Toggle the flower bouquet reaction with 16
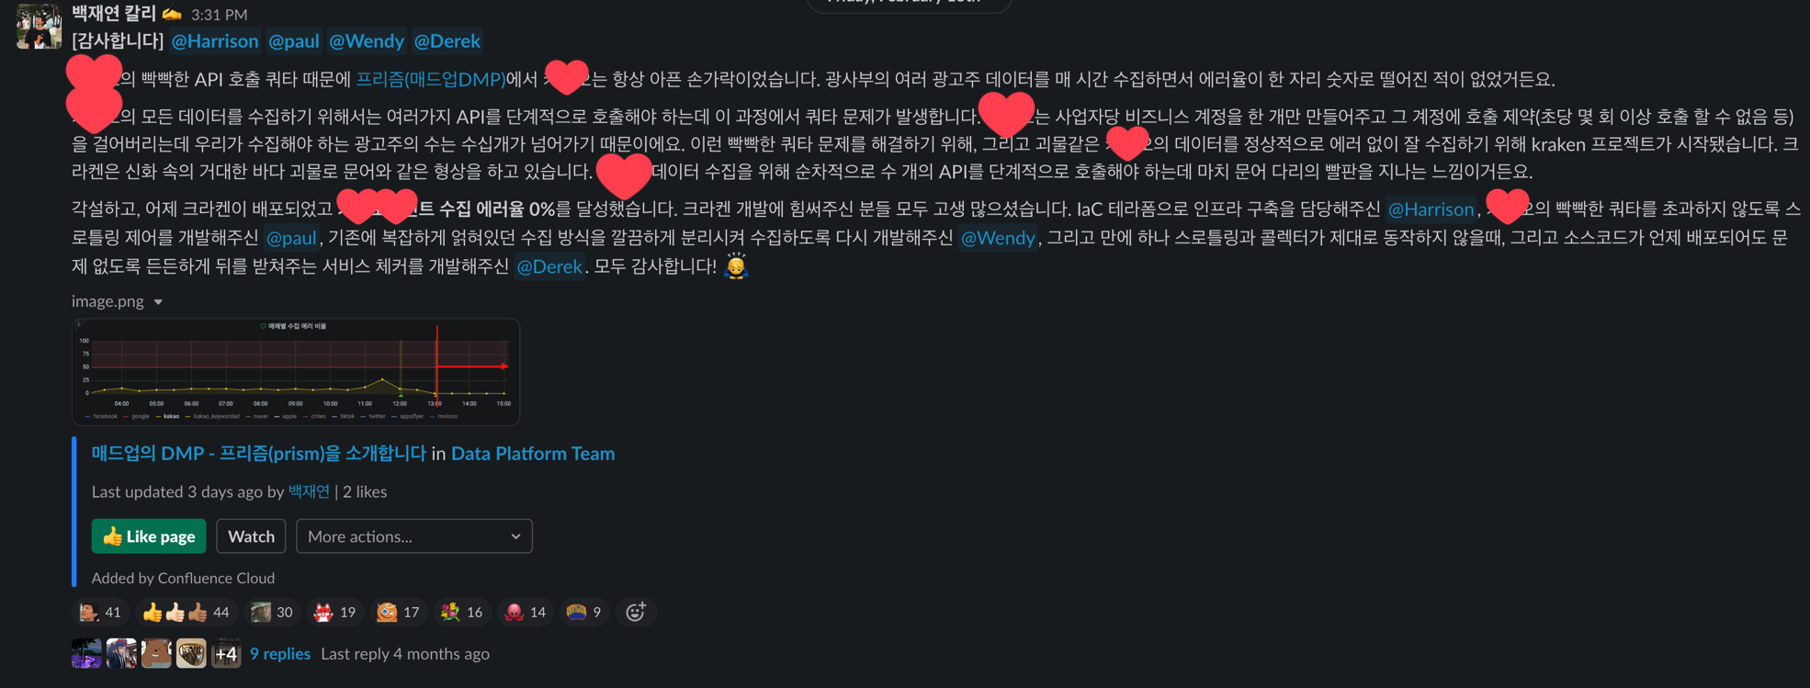This screenshot has width=1810, height=688. tap(462, 612)
